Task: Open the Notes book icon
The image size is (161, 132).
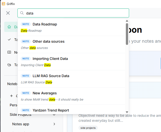Action: click(9, 52)
